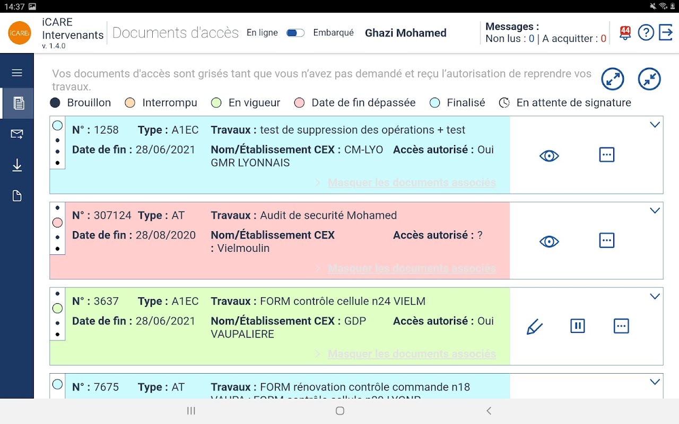Open more options menu for document 1258
679x424 pixels.
tap(606, 155)
